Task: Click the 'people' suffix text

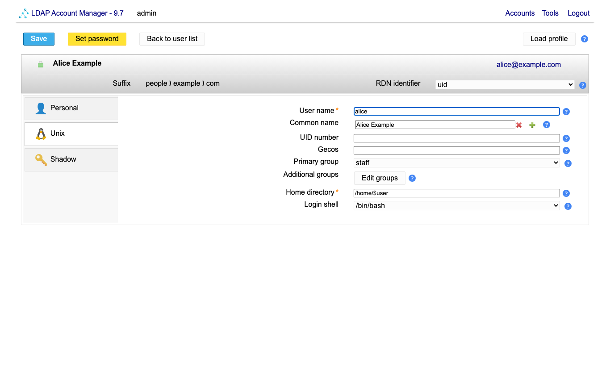Action: click(x=156, y=83)
